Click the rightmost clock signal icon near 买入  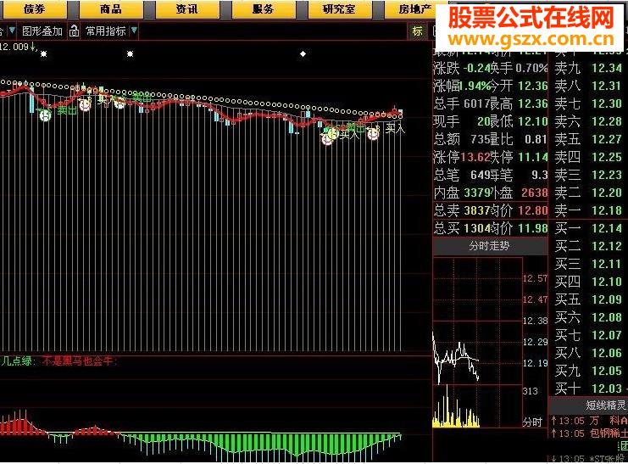click(373, 133)
